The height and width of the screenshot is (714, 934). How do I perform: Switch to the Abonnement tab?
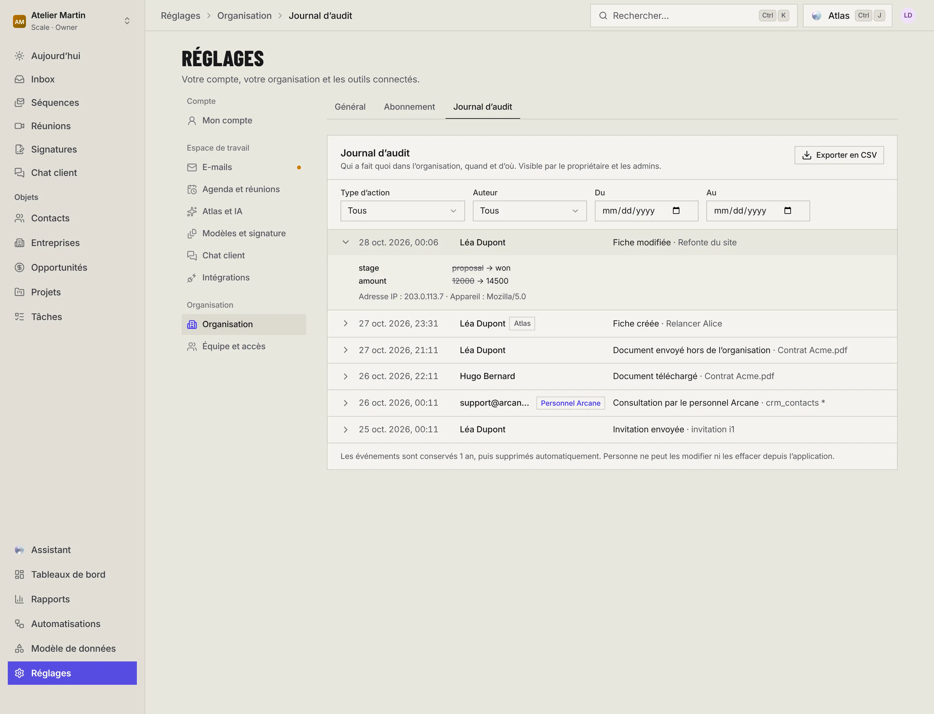[x=410, y=107]
